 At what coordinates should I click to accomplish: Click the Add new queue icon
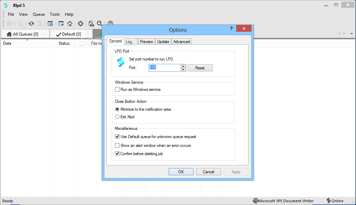tap(61, 24)
